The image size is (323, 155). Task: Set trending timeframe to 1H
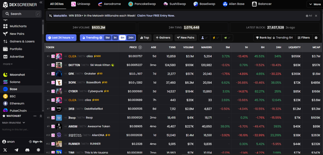[x=115, y=38]
